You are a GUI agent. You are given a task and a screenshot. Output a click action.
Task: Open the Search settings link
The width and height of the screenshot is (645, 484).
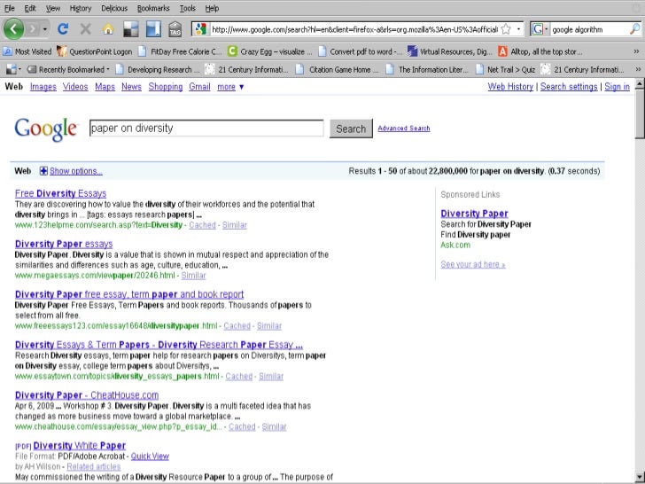pos(569,87)
